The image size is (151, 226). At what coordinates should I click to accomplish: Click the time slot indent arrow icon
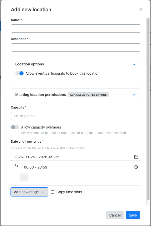(17, 166)
